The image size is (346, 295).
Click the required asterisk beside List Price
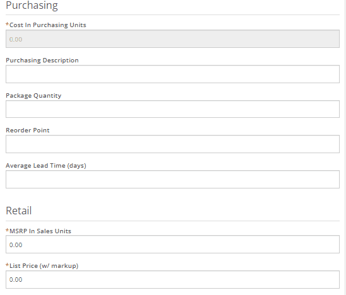pos(8,265)
